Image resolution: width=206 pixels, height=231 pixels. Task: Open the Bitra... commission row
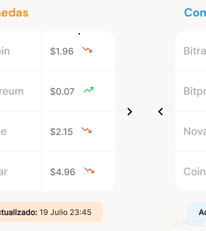191,51
